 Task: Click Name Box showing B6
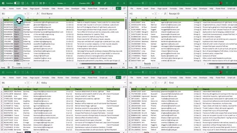pyautogui.click(x=13, y=83)
